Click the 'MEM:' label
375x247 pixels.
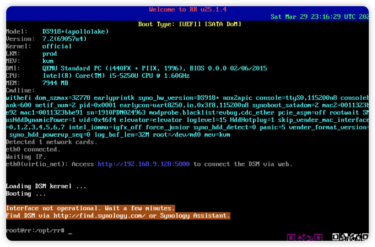(x=13, y=83)
